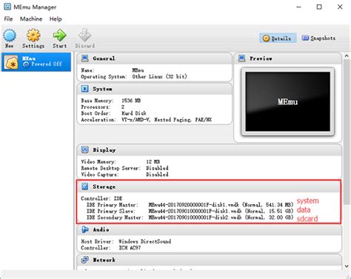Start the machine with the green arrow
The height and width of the screenshot is (279, 351).
click(59, 36)
